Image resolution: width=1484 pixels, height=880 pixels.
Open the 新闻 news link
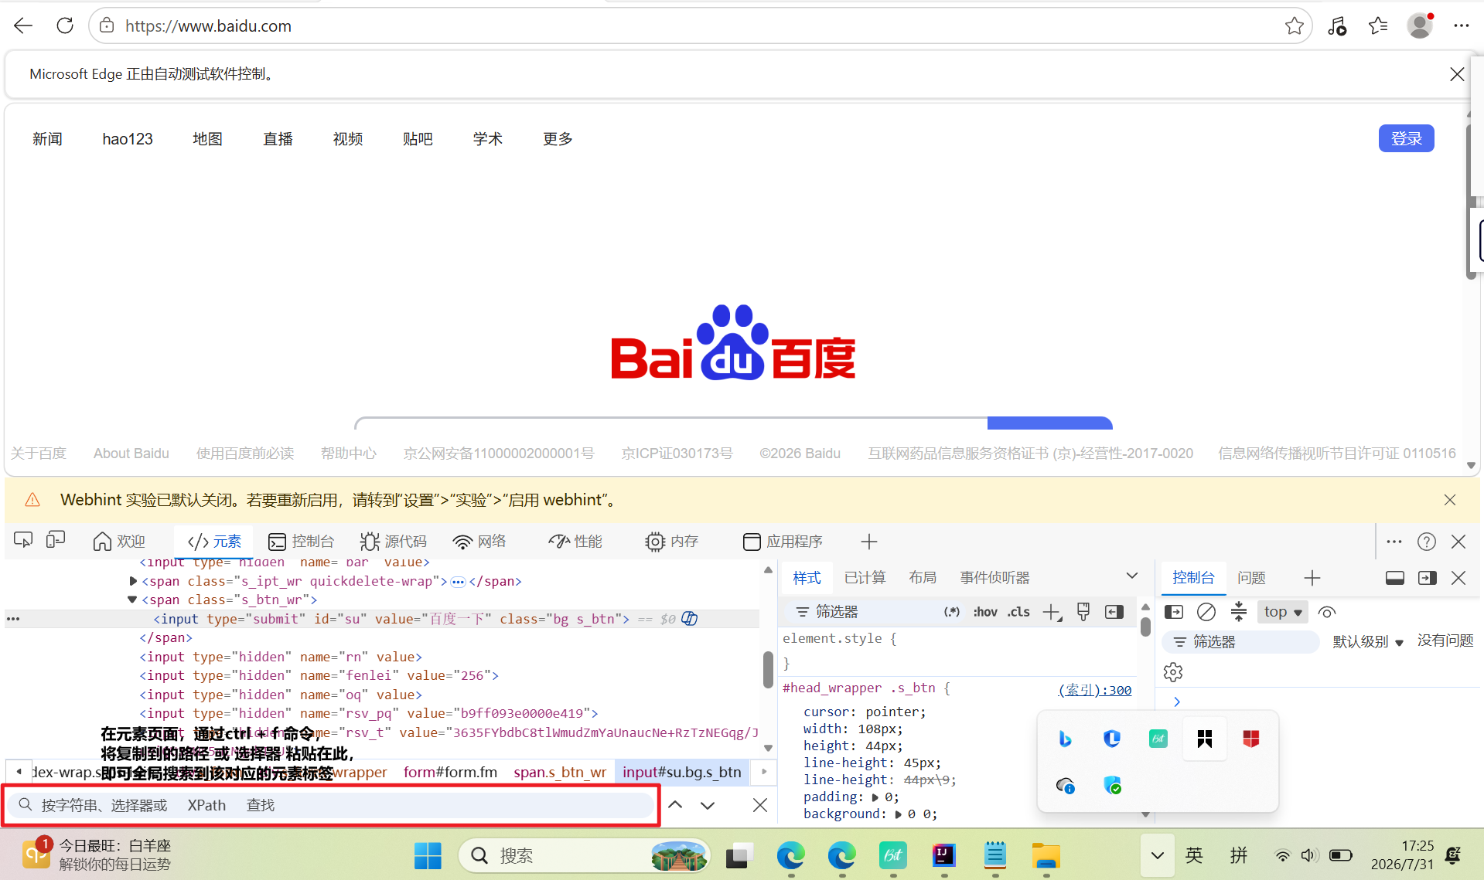click(47, 139)
